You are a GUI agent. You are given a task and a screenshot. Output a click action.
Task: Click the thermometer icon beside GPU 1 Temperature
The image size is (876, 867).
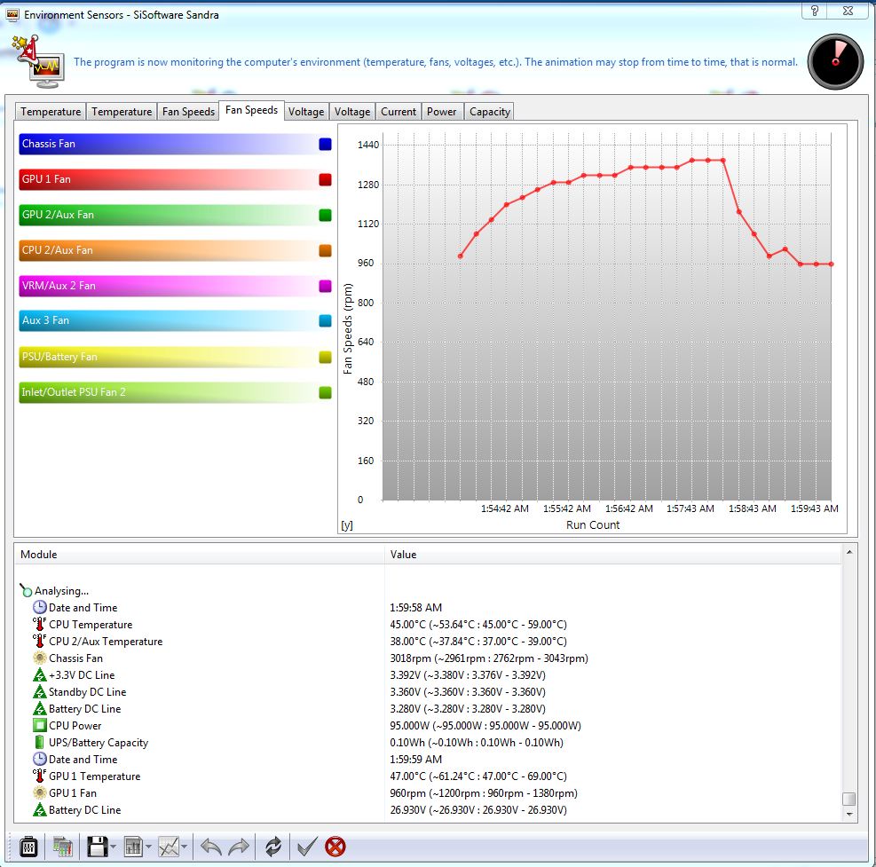coord(39,776)
